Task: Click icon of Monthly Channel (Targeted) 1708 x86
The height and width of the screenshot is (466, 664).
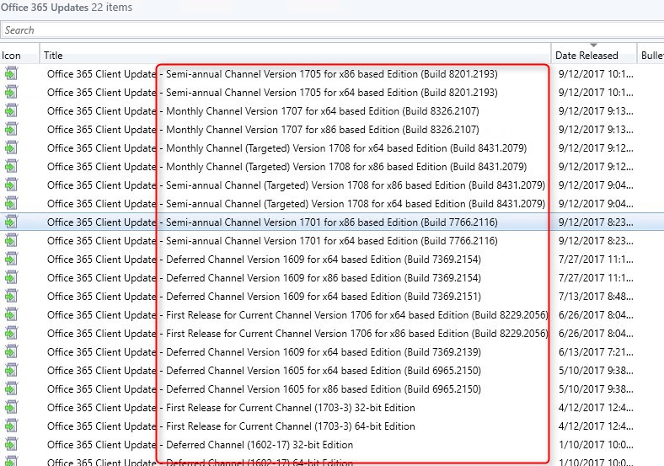Action: (x=11, y=167)
